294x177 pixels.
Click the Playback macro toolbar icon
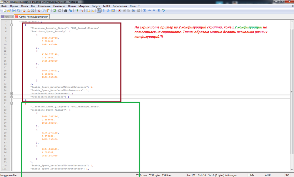129,11
